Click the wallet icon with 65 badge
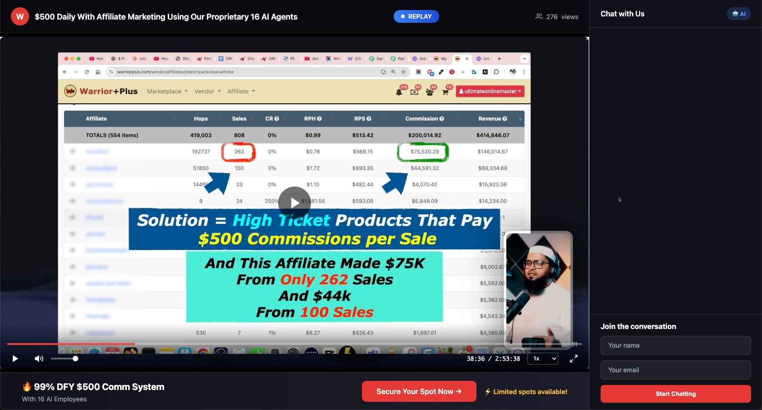The image size is (762, 410). 415,91
